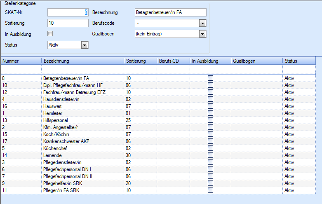The width and height of the screenshot is (322, 204).
Task: Sort table by Status column header
Action: click(299, 61)
